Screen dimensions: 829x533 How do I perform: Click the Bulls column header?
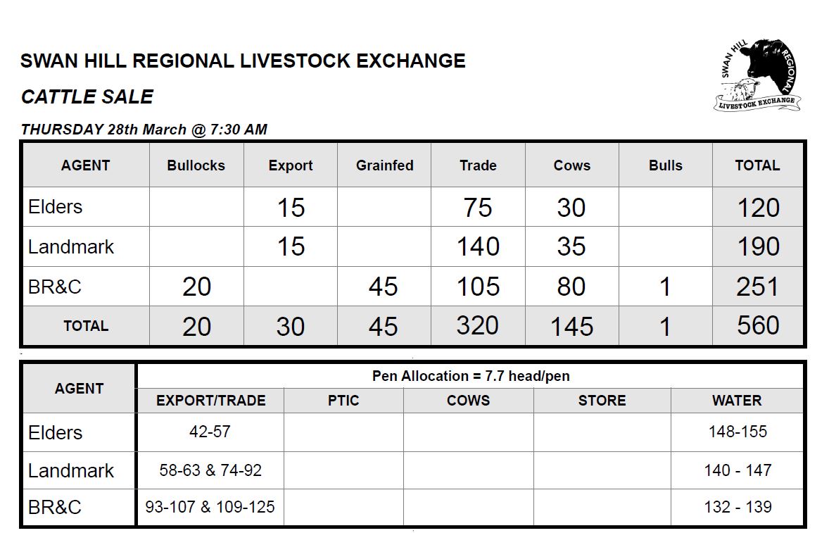[x=666, y=165]
